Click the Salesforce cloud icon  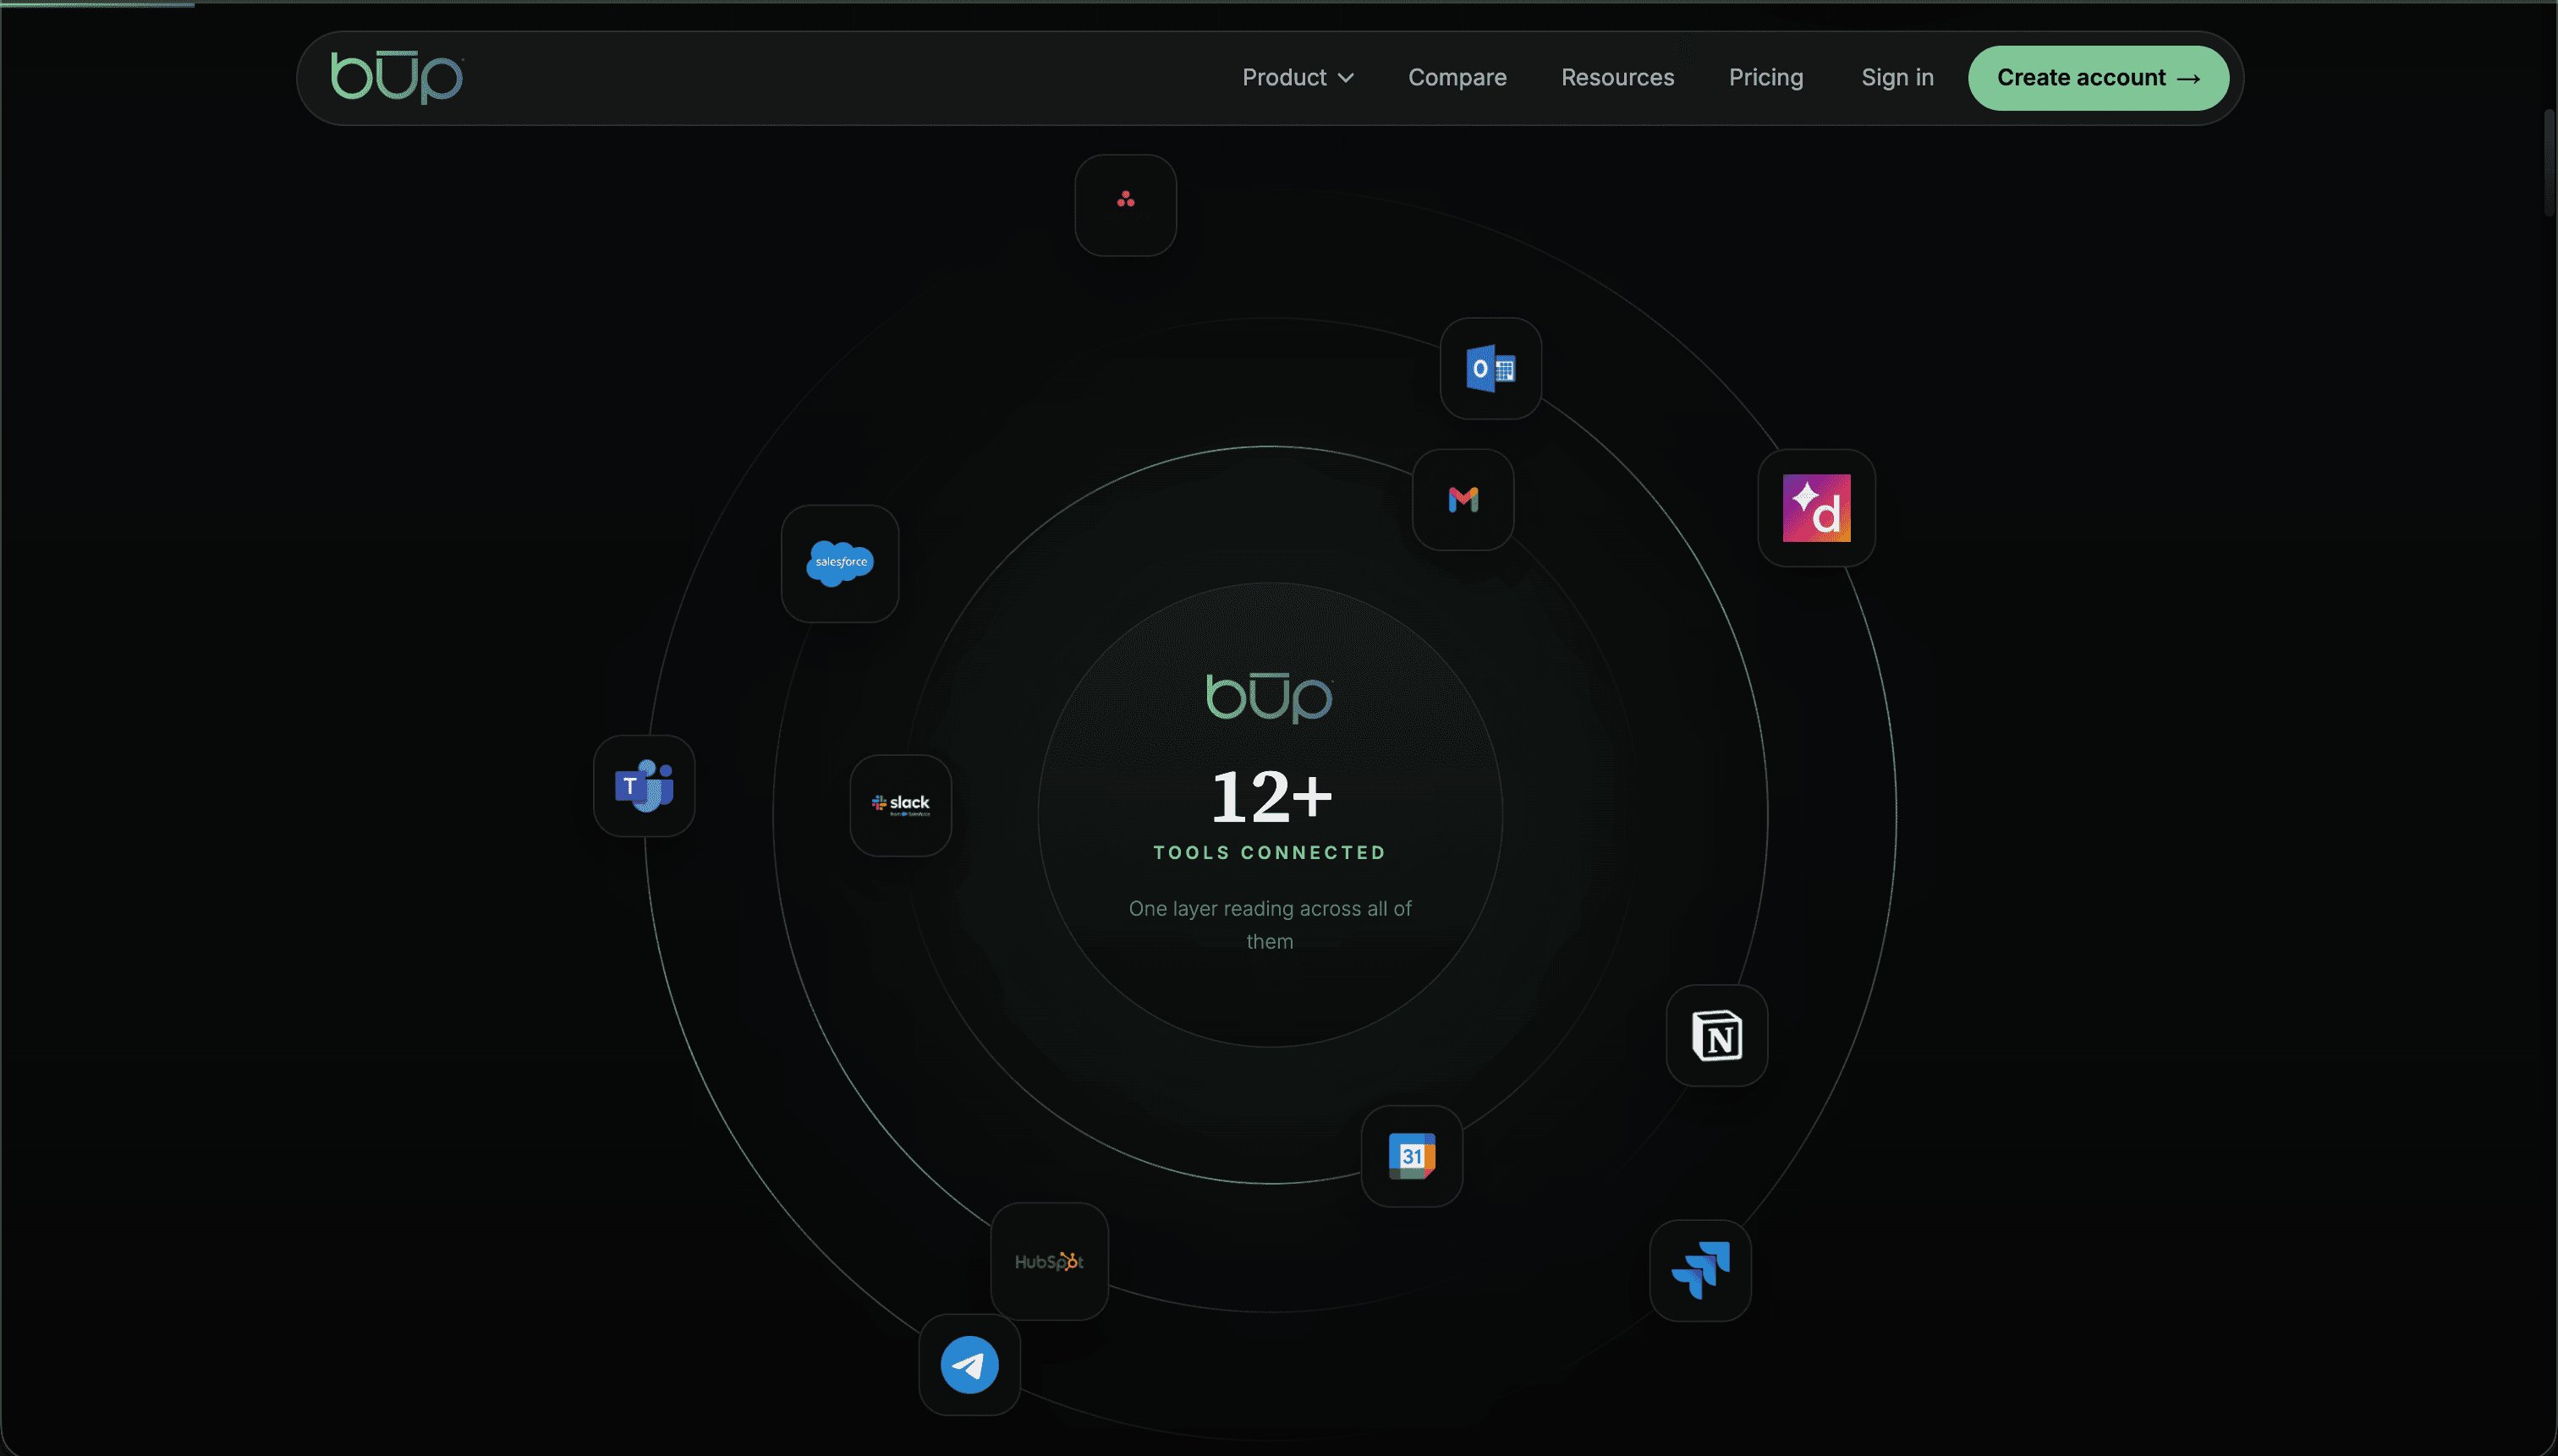pyautogui.click(x=839, y=564)
